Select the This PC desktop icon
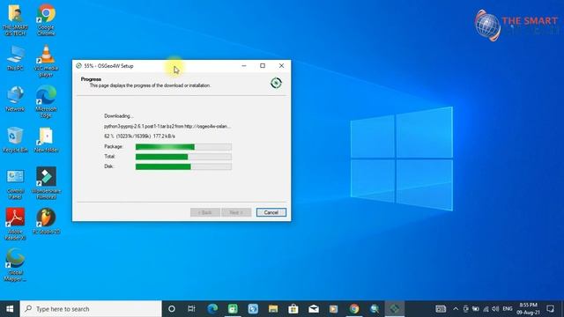This screenshot has width=564, height=317. (x=15, y=58)
